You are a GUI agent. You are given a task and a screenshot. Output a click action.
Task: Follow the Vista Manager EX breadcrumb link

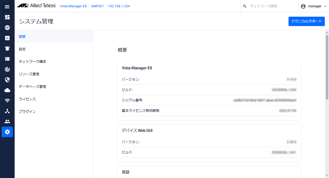click(x=73, y=6)
